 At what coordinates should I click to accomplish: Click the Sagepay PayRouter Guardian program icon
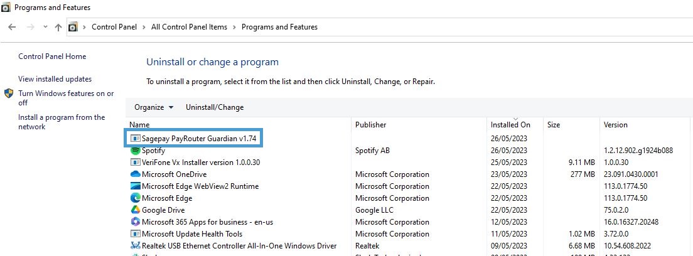[x=135, y=139]
